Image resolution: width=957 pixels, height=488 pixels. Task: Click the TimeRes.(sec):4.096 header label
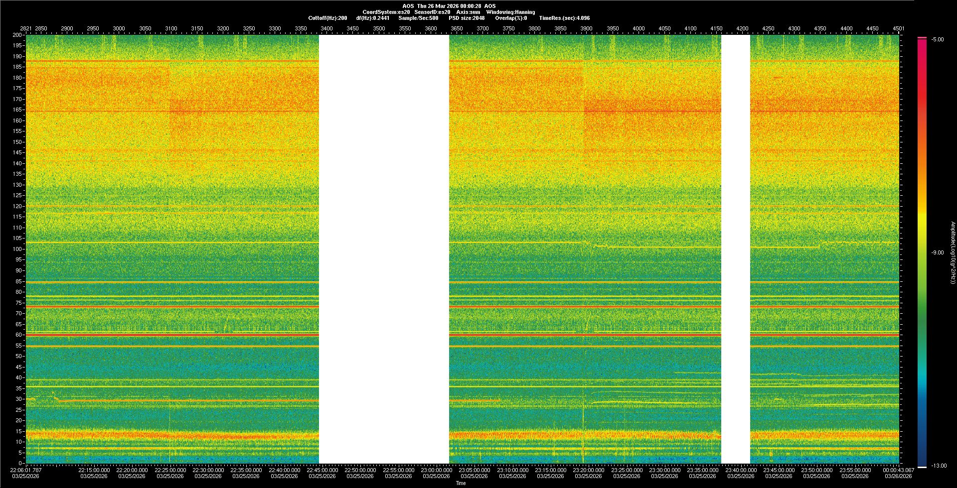[564, 18]
